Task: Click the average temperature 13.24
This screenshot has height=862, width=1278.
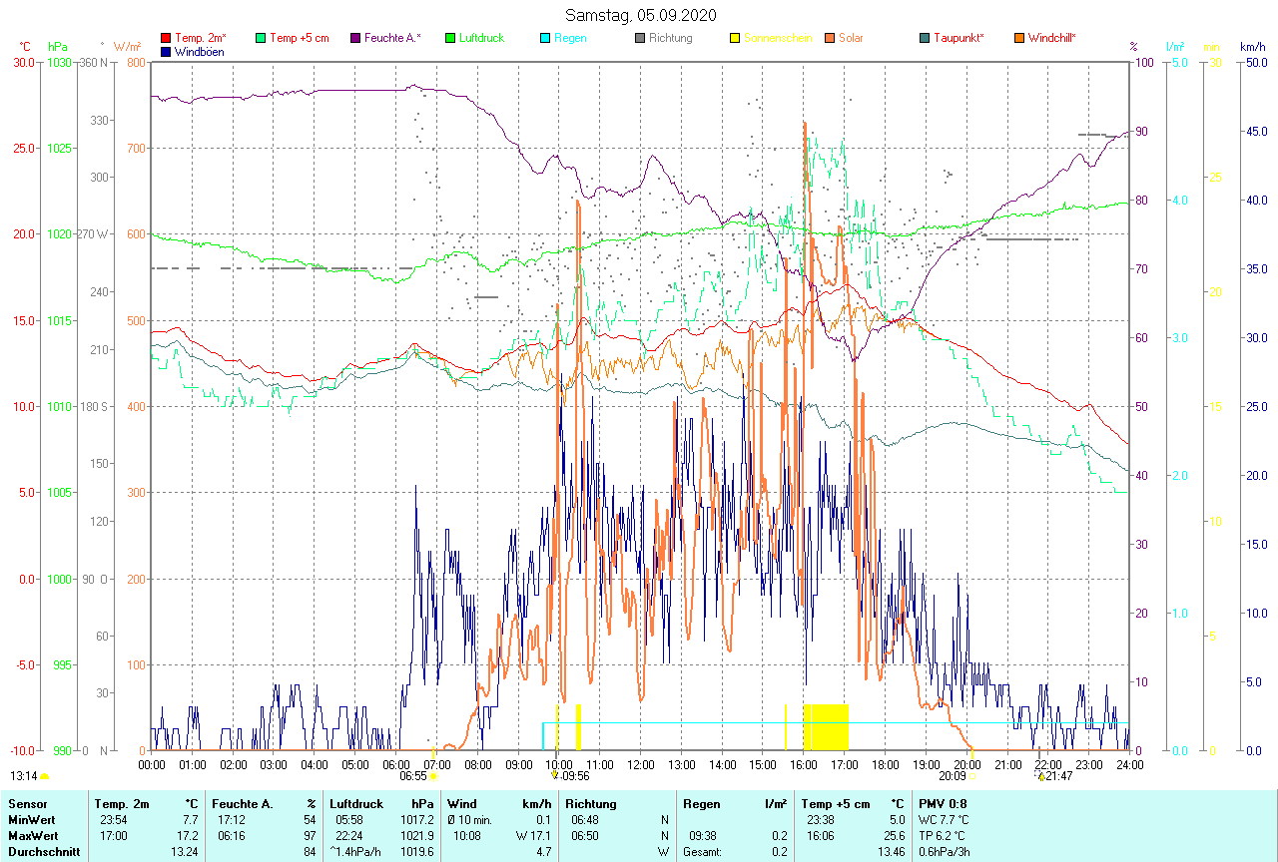Action: click(184, 852)
